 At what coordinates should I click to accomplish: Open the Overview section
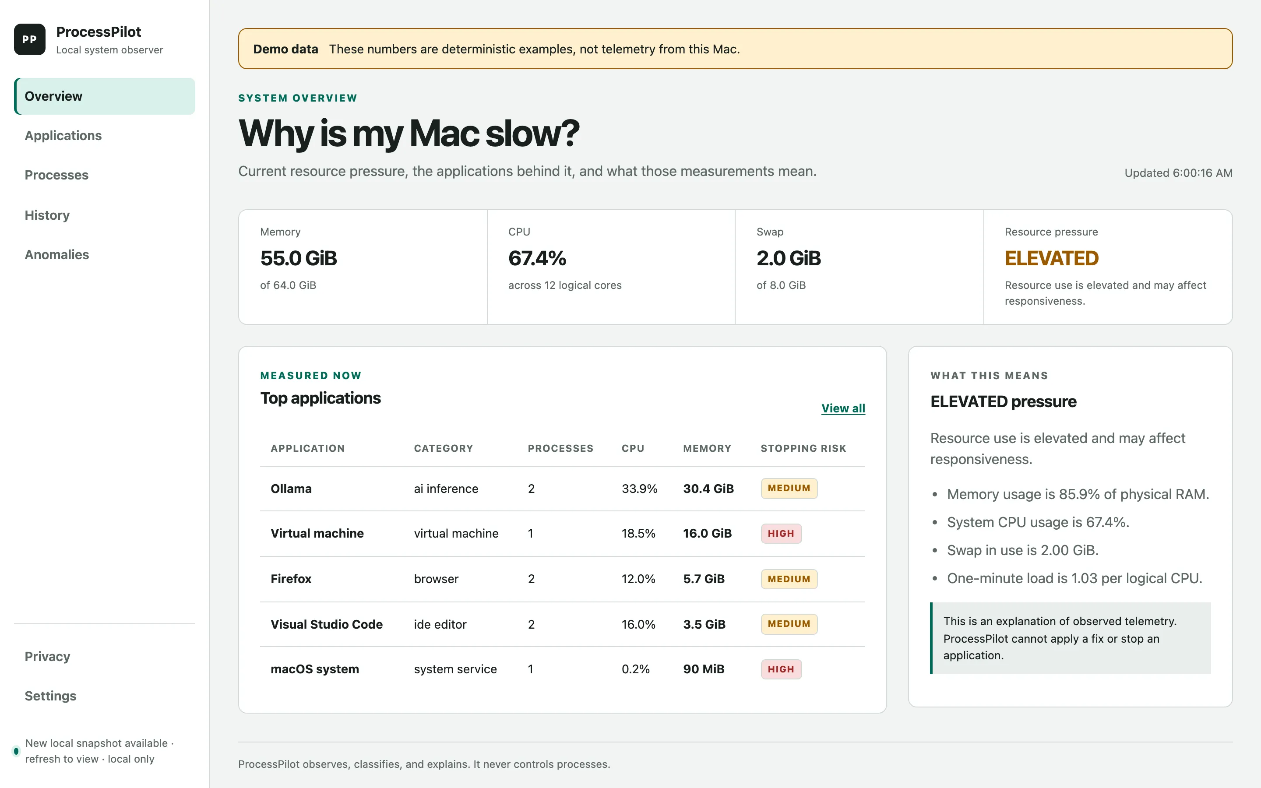click(105, 96)
